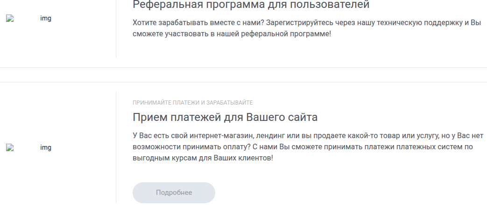Click the broken image icon beside Прием платежей
Image resolution: width=487 pixels, height=206 pixels.
(9, 147)
